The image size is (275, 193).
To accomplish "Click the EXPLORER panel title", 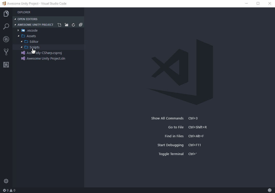I will pyautogui.click(x=24, y=12).
